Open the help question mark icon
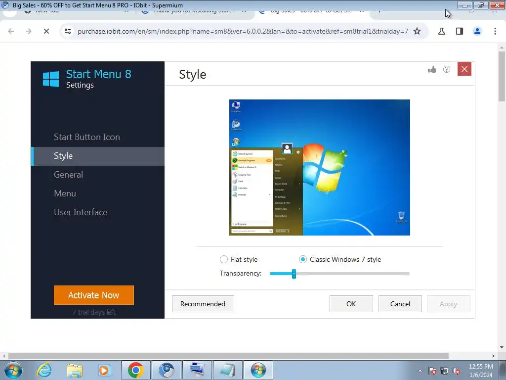Image resolution: width=506 pixels, height=380 pixels. 447,69
